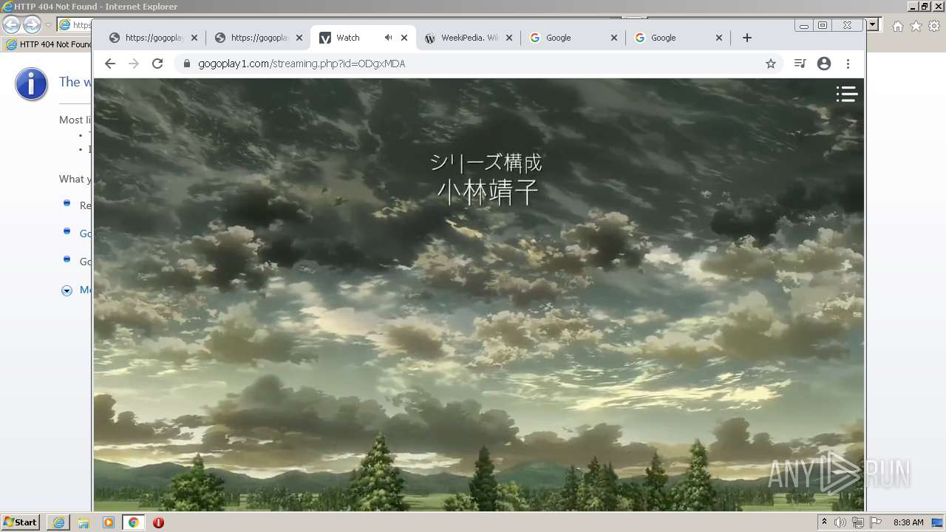Open Chrome media controls icon
The height and width of the screenshot is (532, 946).
[x=800, y=64]
